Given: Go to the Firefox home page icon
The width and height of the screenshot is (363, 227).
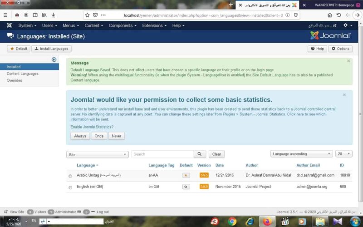Looking at the screenshot, I should click(330, 15).
